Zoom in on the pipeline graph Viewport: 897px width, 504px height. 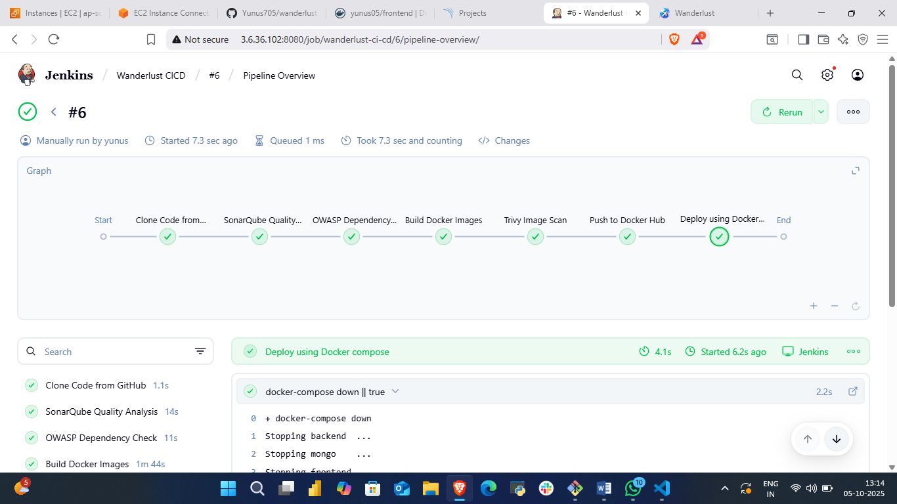(814, 306)
